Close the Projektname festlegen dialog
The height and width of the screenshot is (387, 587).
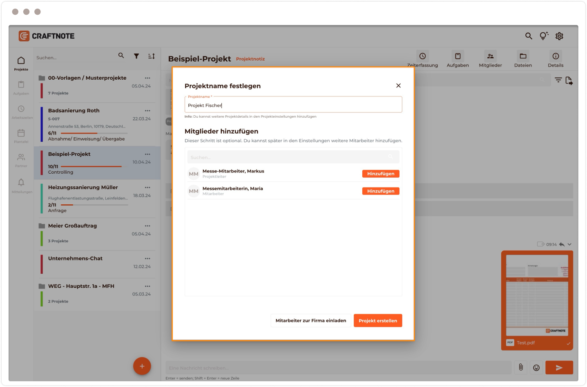(398, 86)
